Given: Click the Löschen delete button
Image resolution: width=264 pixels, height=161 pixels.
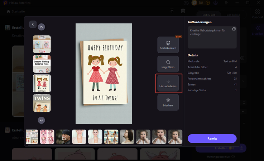Looking at the screenshot, I should tap(168, 102).
